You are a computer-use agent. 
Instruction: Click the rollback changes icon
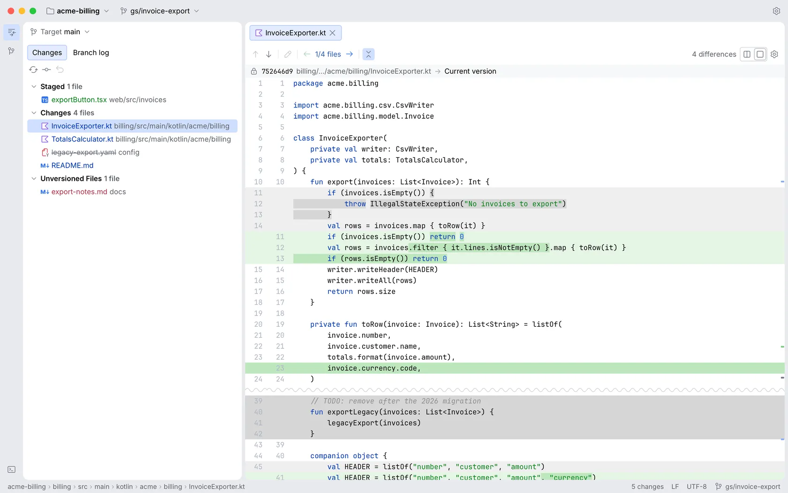click(60, 69)
